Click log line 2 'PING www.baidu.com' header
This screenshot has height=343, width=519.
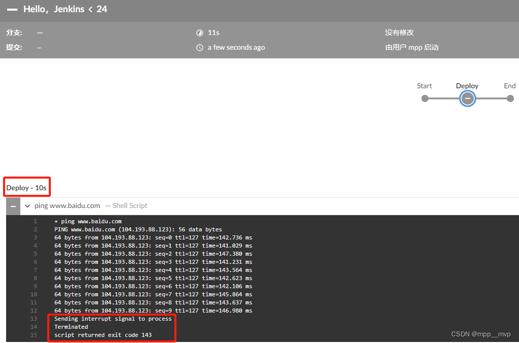[138, 229]
